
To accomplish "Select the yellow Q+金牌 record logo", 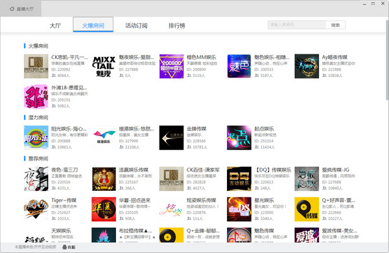I will tap(171, 235).
